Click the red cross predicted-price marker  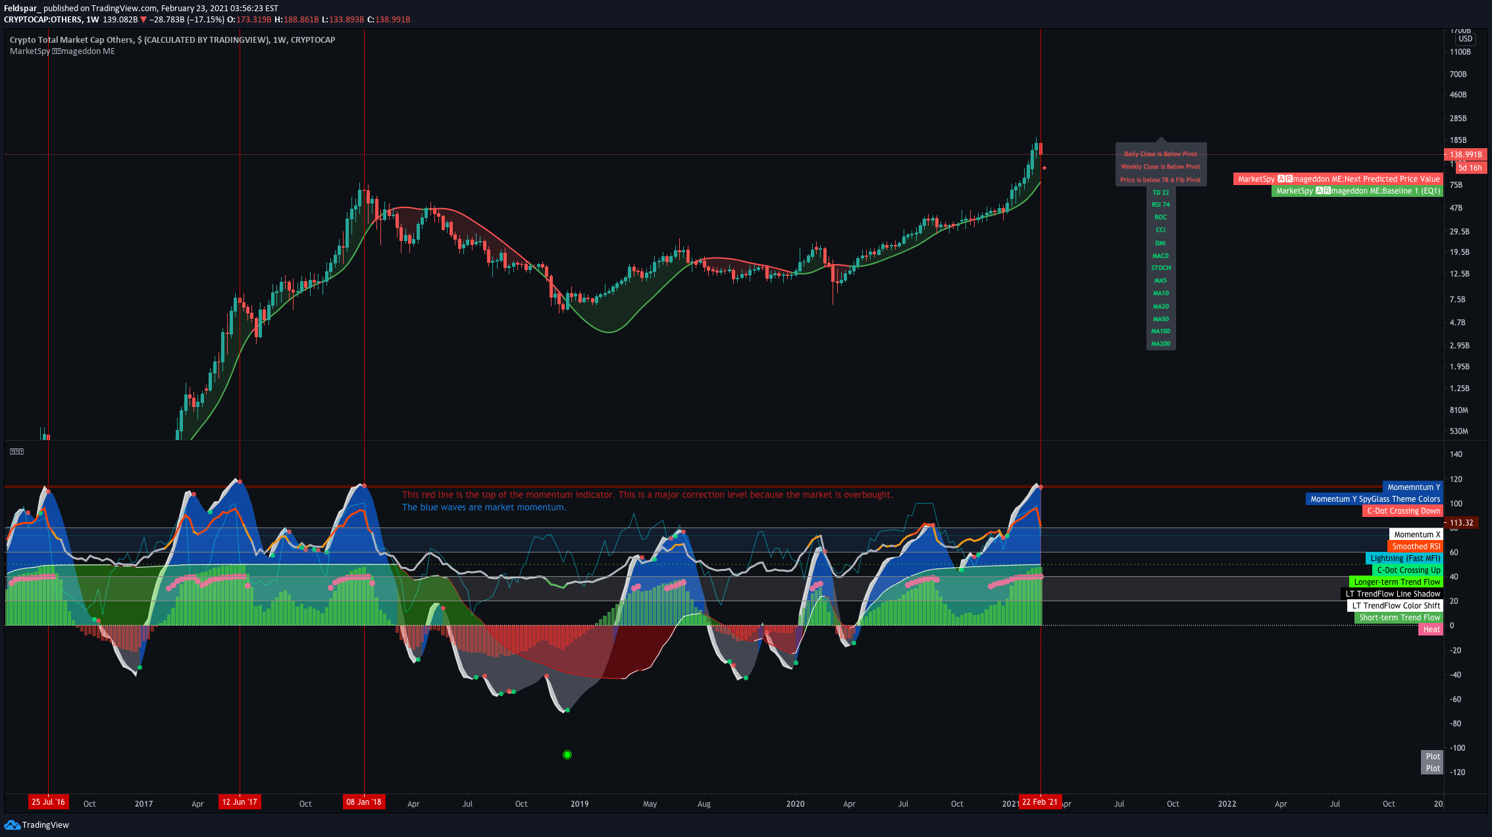(x=1044, y=168)
